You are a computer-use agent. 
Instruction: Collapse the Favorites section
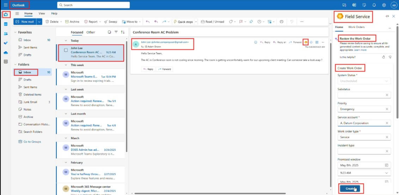[15, 32]
